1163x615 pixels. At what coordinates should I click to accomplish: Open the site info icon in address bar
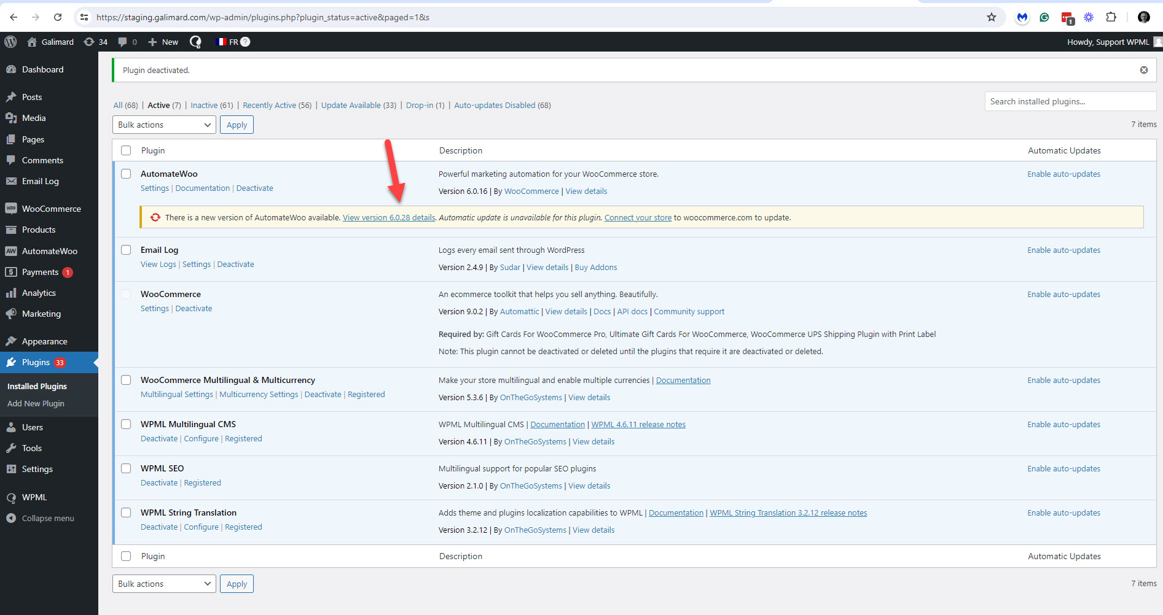tap(84, 17)
